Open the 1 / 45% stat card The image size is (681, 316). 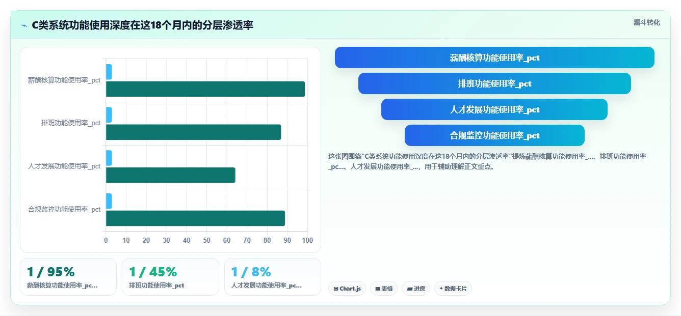170,277
